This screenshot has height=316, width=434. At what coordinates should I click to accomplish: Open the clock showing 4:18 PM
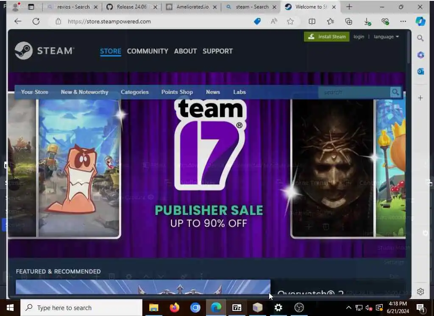coord(398,308)
